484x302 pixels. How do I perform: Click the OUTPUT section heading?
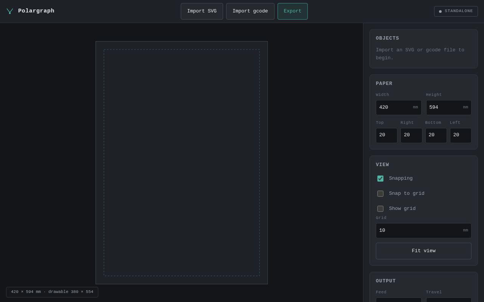pos(386,281)
